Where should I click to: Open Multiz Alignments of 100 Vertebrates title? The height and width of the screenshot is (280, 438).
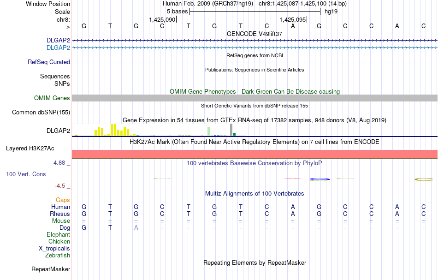255,193
